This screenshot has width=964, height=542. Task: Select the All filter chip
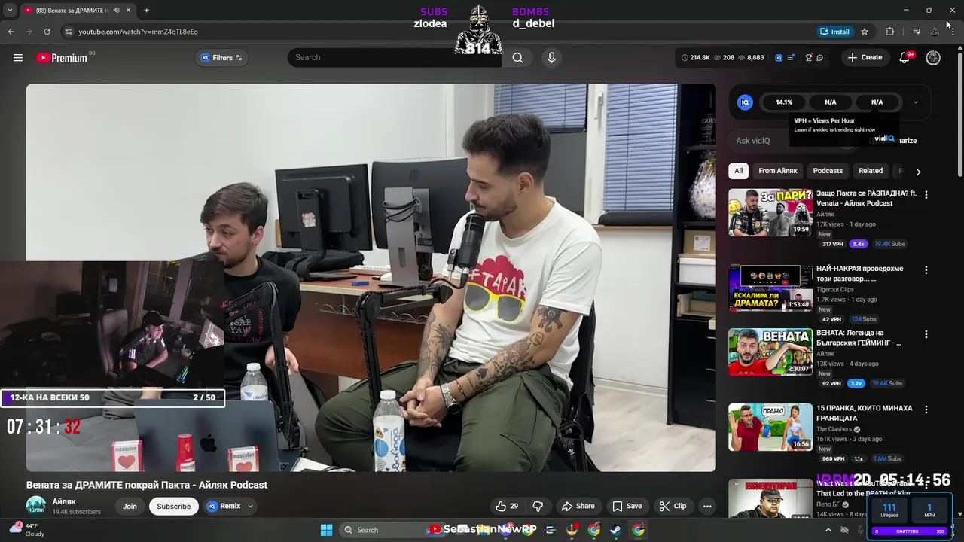738,171
